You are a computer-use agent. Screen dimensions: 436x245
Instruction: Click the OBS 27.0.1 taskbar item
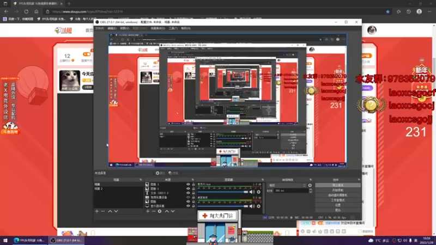pyautogui.click(x=66, y=241)
